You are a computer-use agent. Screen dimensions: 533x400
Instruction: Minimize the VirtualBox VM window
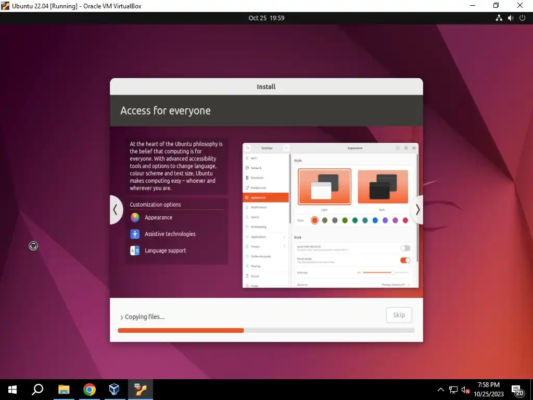tap(473, 6)
